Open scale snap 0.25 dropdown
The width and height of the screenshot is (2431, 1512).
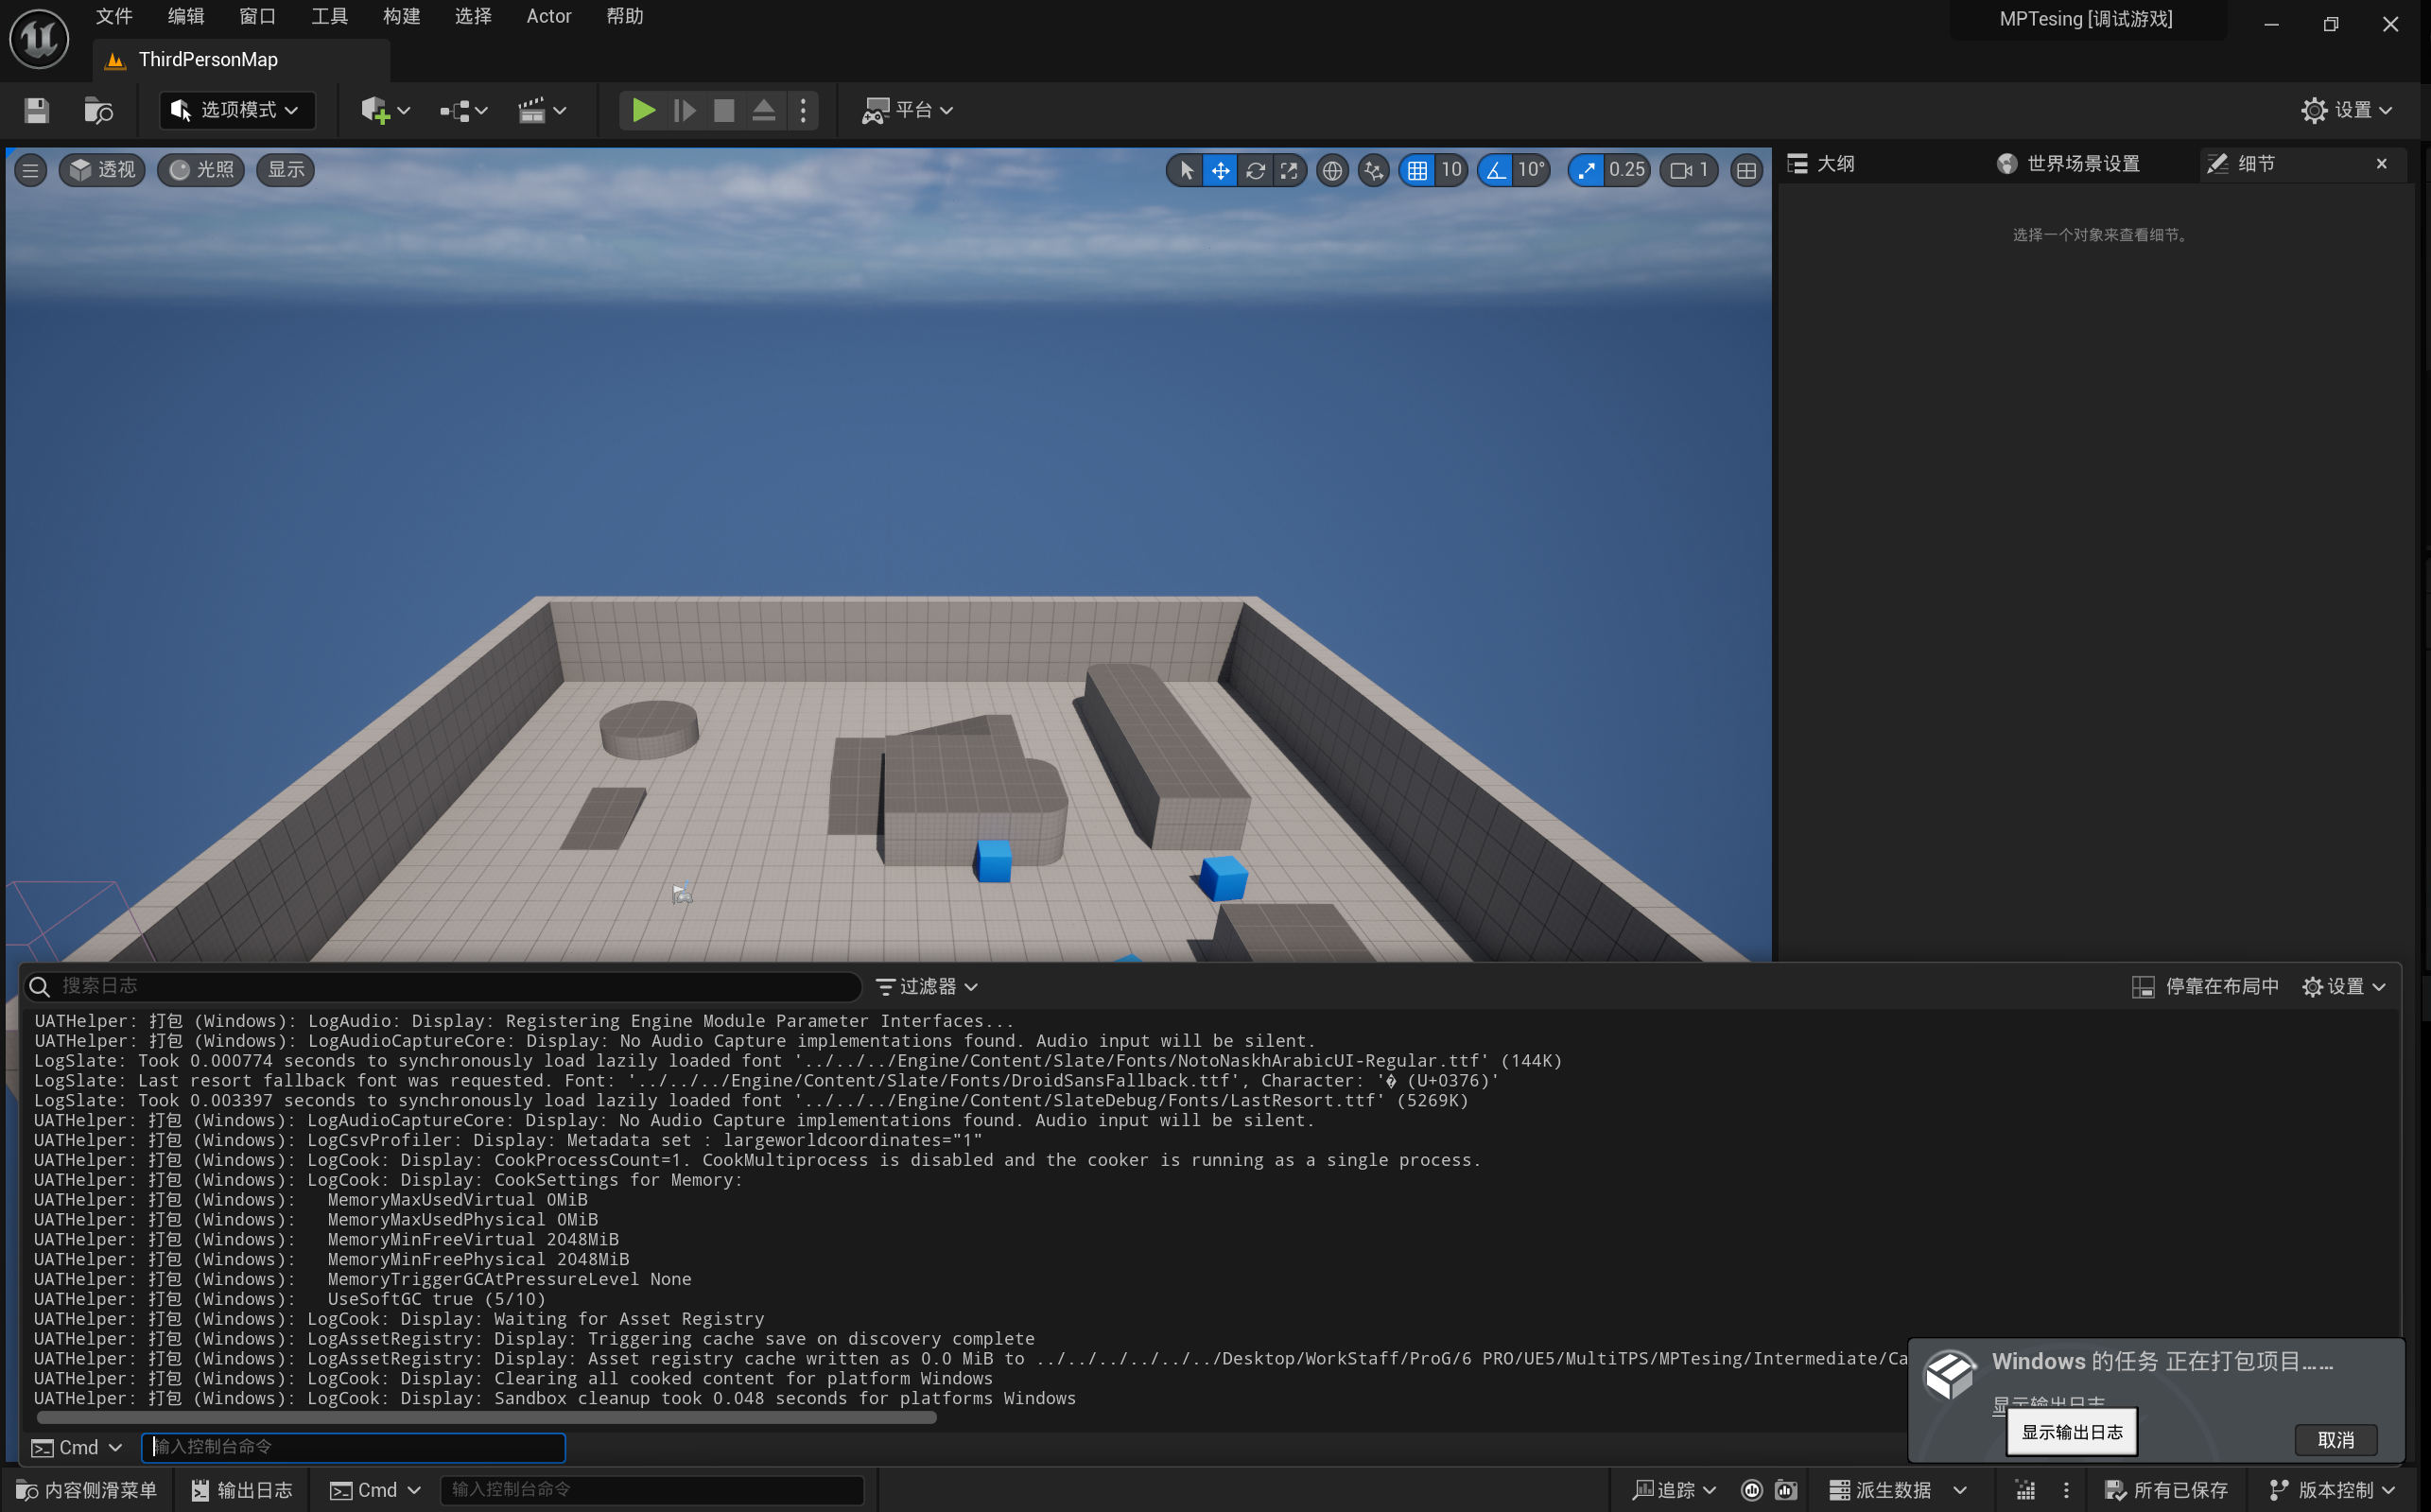point(1626,170)
